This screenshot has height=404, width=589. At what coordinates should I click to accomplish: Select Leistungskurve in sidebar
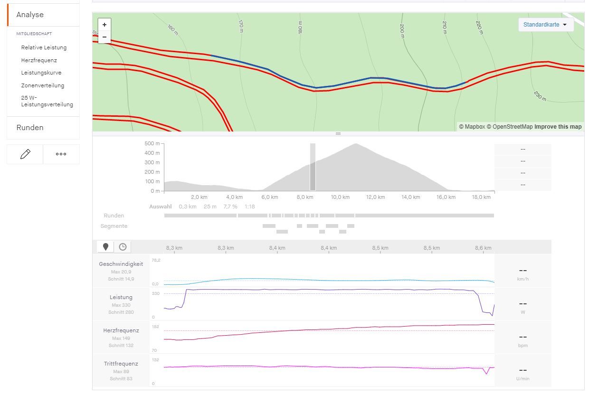(41, 73)
